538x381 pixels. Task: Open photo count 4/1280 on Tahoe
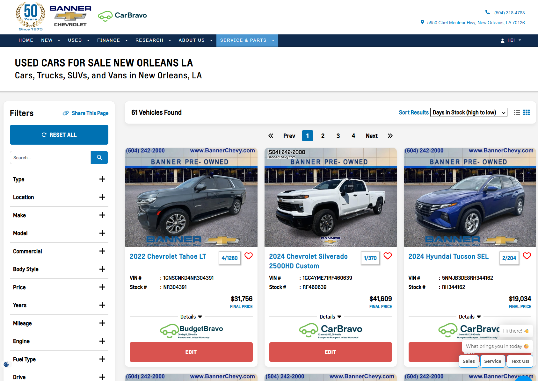[229, 258]
